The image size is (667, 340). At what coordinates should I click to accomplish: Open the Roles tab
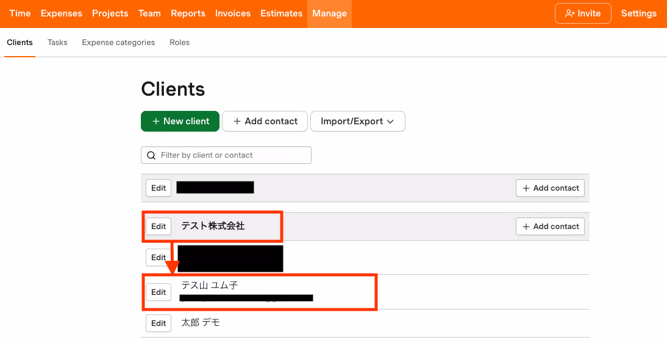tap(179, 43)
